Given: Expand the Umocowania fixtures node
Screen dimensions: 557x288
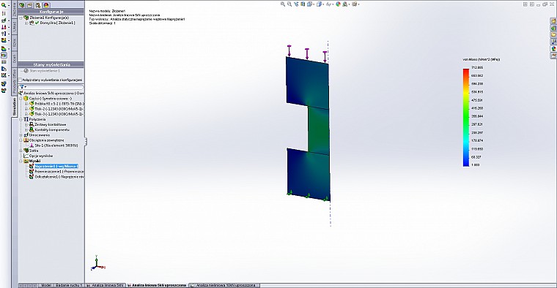Looking at the screenshot, I should [x=21, y=135].
